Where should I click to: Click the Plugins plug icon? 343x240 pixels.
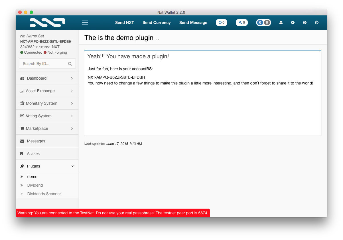(22, 166)
